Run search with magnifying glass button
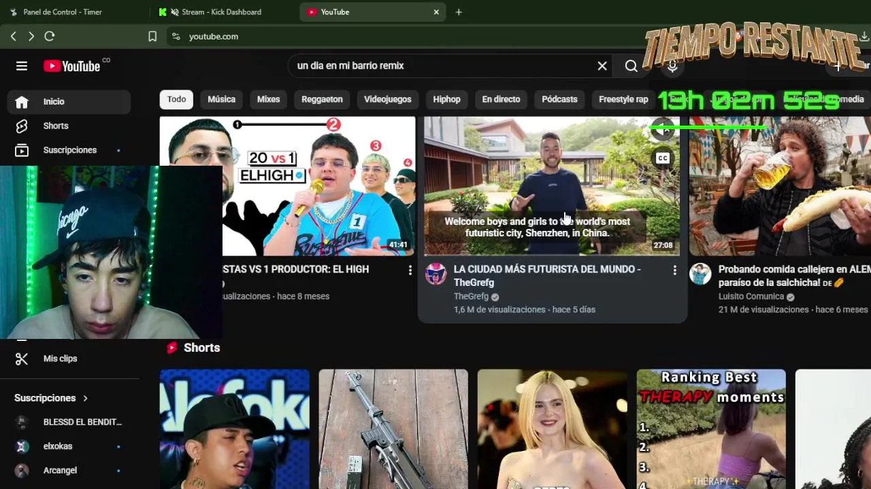This screenshot has width=871, height=489. tap(631, 66)
